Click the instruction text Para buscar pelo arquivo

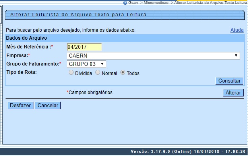pyautogui.click(x=71, y=30)
